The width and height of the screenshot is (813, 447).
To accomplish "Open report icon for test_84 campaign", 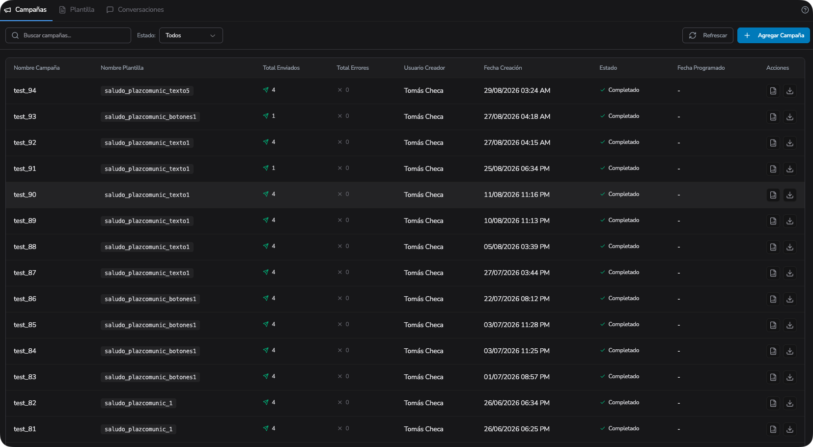I will 773,351.
